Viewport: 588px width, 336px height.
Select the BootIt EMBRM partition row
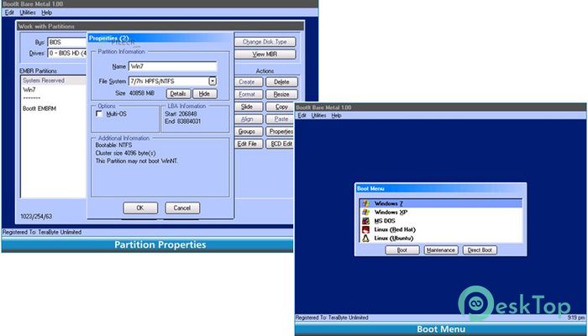(x=54, y=108)
